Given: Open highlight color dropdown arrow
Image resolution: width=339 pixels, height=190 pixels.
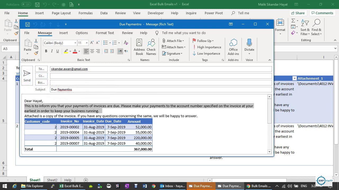Looking at the screenshot, I should [x=70, y=51].
